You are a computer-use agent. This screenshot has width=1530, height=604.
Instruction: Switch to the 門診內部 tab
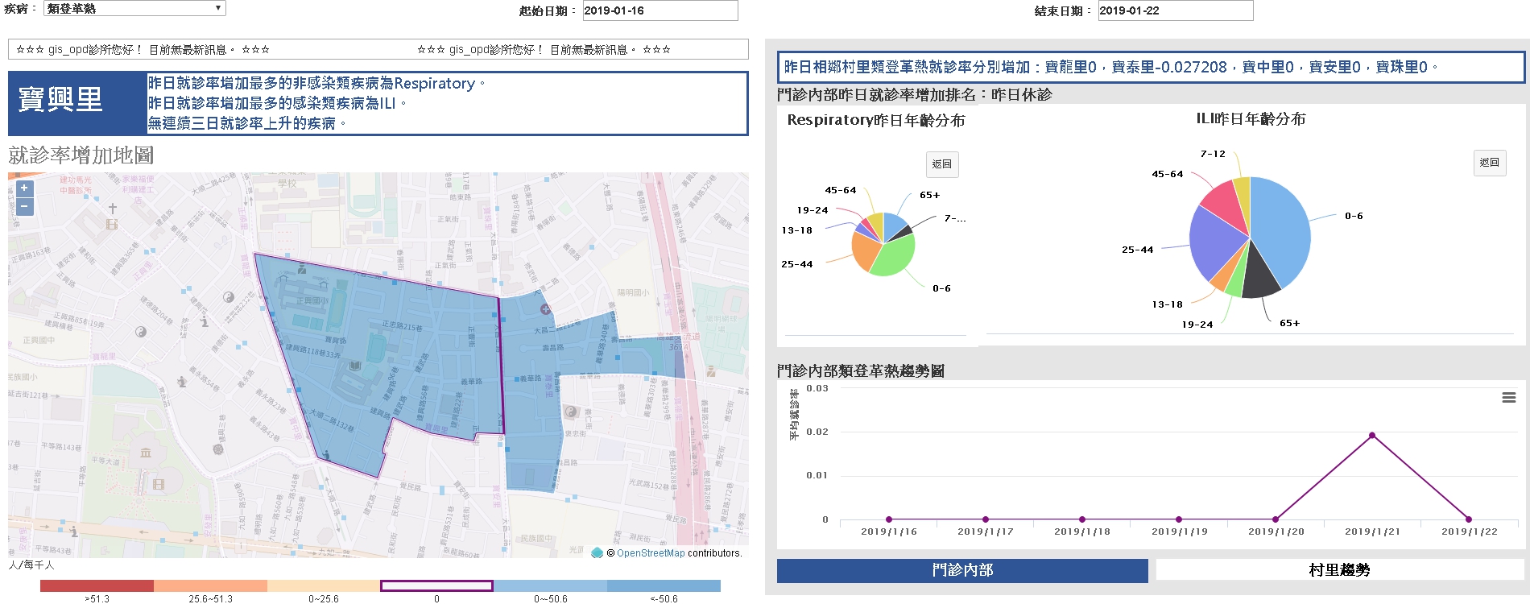[962, 570]
